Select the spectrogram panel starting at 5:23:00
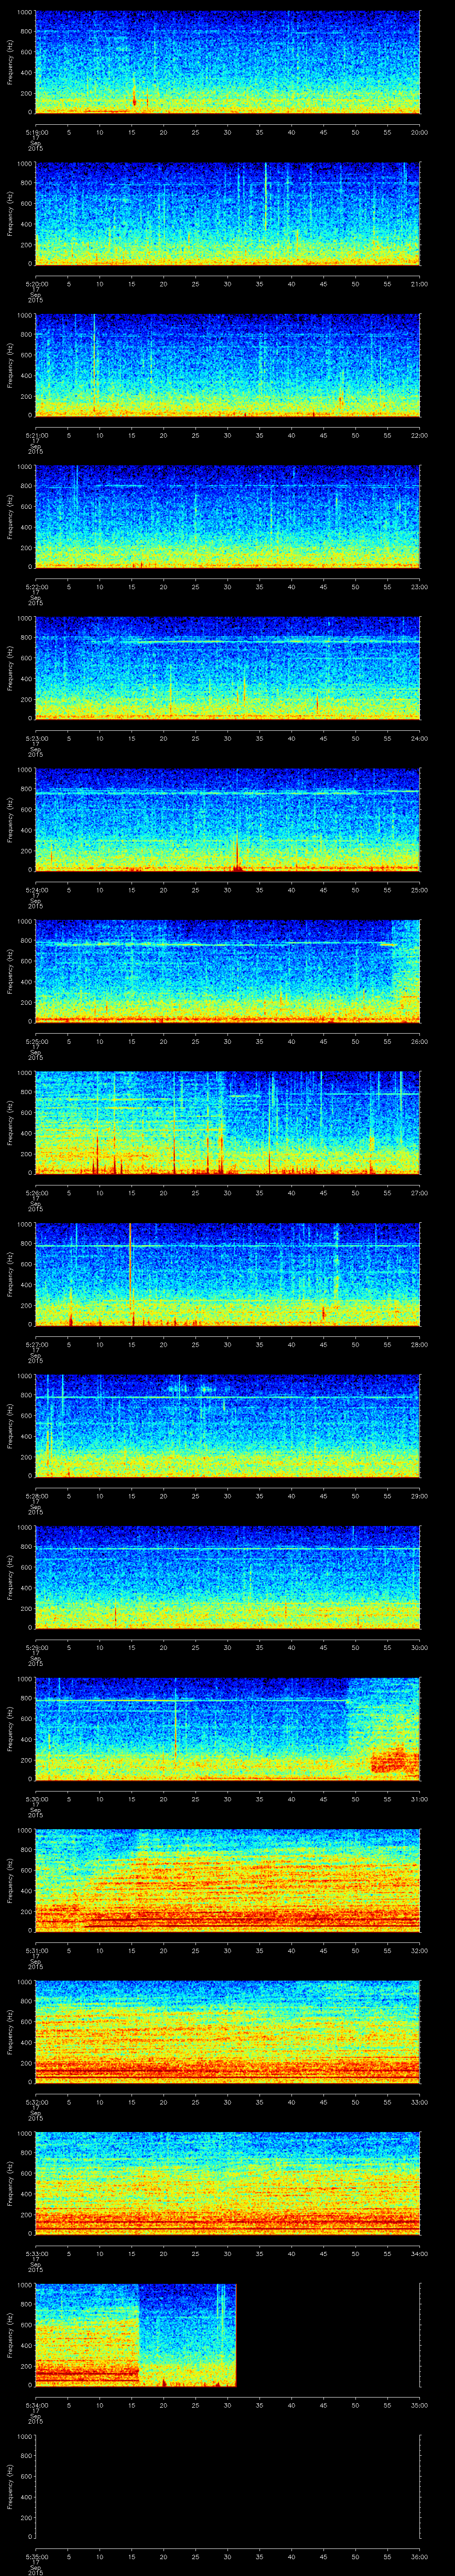Viewport: 455px width, 2576px height. click(x=227, y=668)
